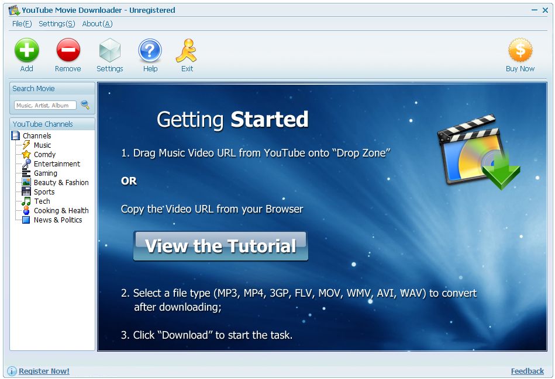The image size is (555, 379).
Task: Close the YouTube Movie Downloader window
Action: coord(546,11)
